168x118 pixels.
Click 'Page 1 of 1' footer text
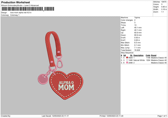click(162, 116)
